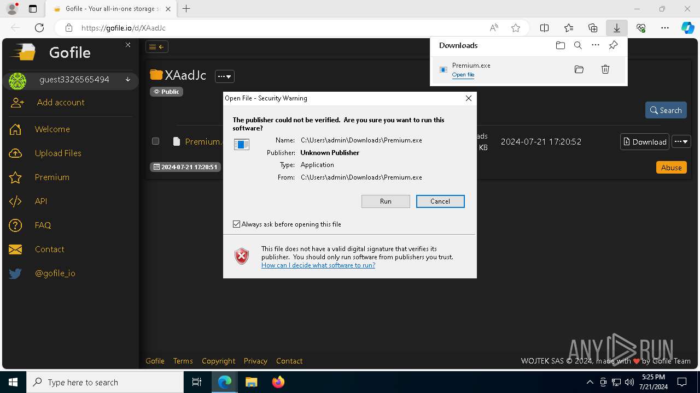
Task: Open the Gofile footer link
Action: point(155,361)
